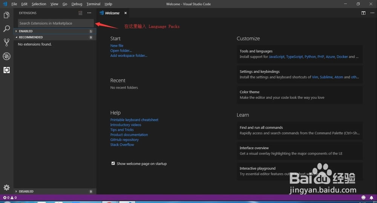Click the errors and warnings status indicator
Screen dimensions: 377x203
pos(10,197)
